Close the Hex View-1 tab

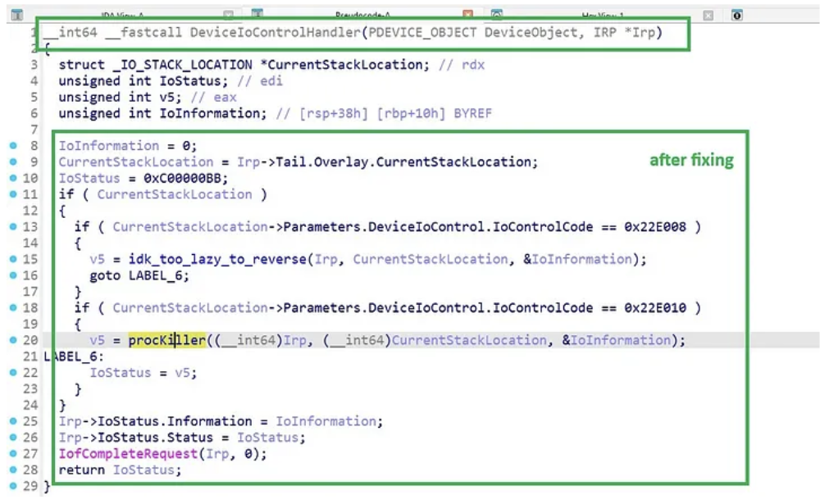708,15
